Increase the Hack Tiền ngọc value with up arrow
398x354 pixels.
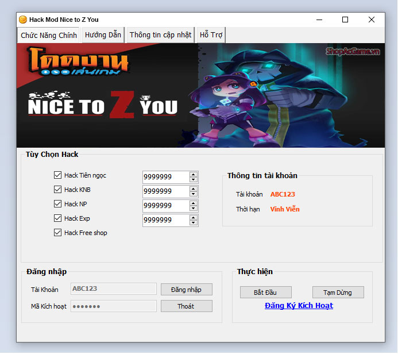click(x=194, y=175)
